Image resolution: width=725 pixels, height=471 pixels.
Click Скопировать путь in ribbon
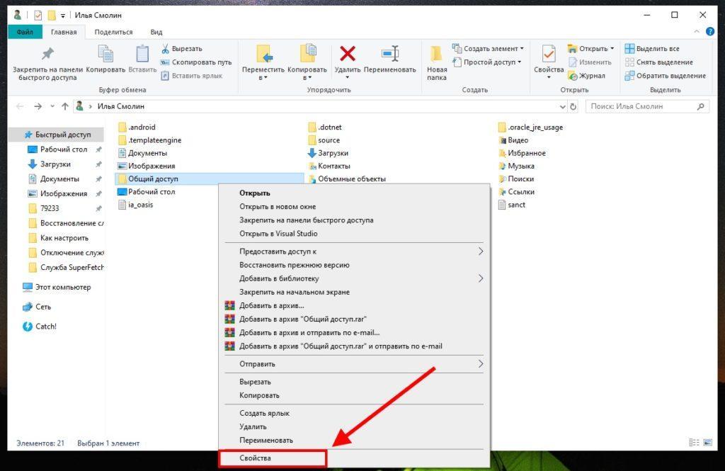[x=196, y=62]
